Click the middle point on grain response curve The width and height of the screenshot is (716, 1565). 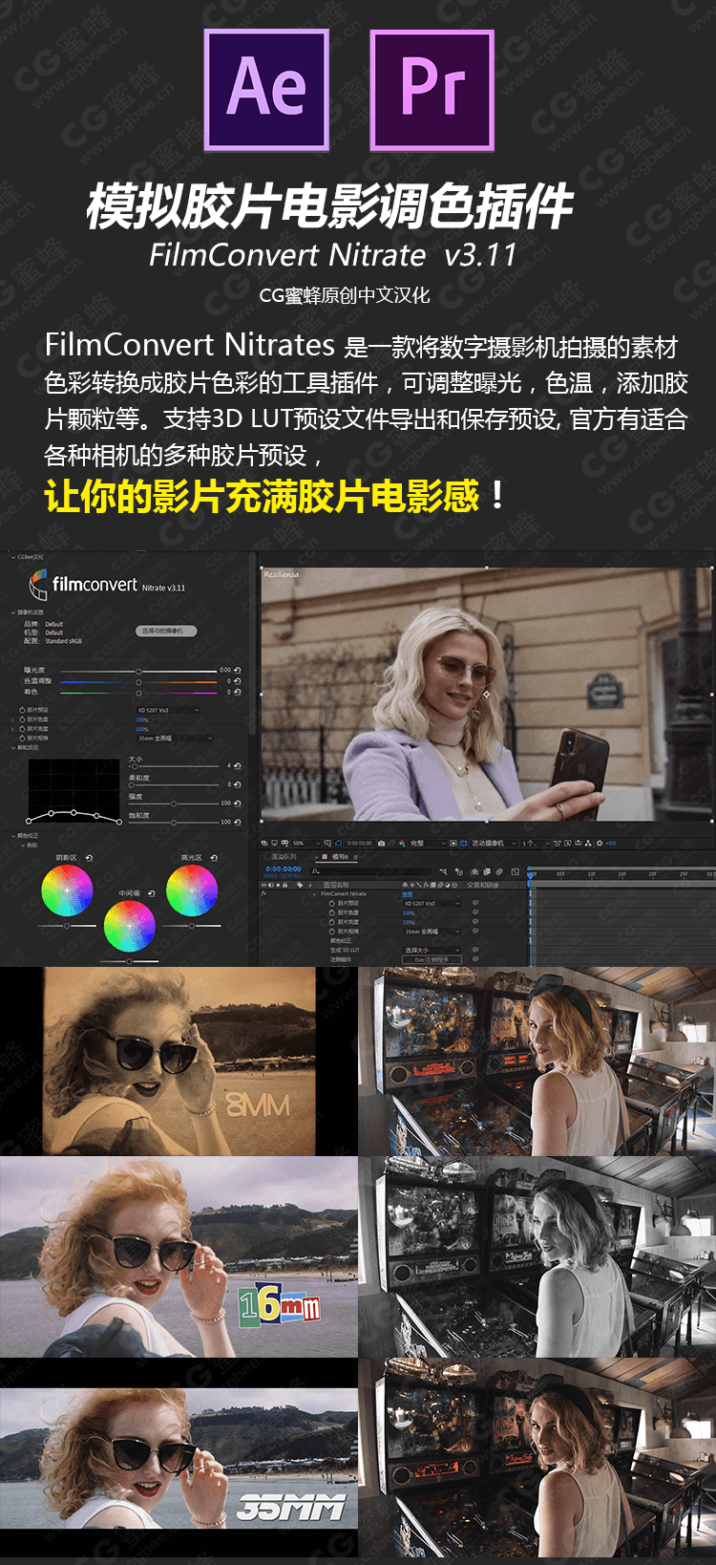[74, 812]
